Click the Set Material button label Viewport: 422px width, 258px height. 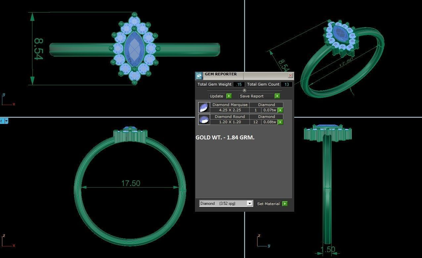click(x=268, y=204)
